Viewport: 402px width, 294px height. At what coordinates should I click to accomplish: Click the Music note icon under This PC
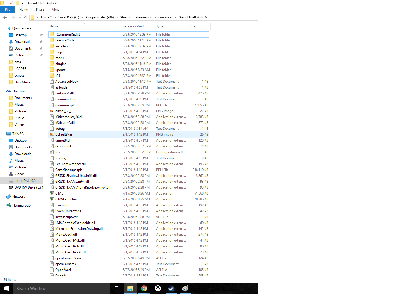point(11,161)
